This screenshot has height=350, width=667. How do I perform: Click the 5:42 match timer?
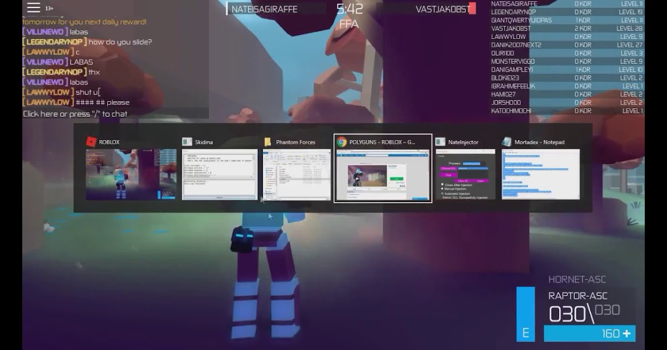pos(350,9)
